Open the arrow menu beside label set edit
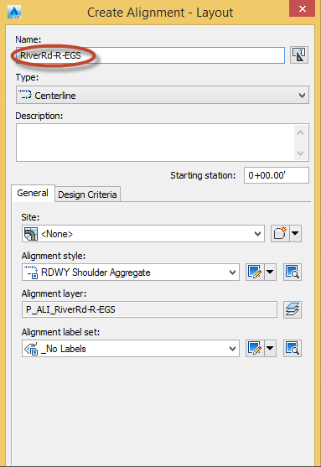Image resolution: width=321 pixels, height=467 pixels. coord(270,348)
